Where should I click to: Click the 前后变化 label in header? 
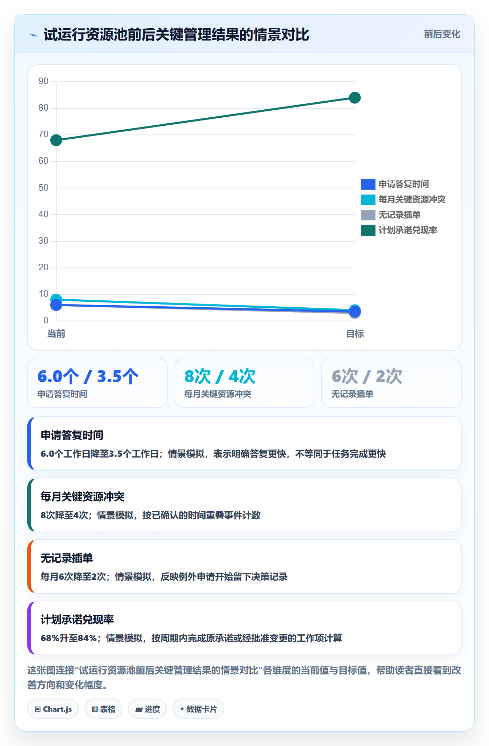click(442, 34)
